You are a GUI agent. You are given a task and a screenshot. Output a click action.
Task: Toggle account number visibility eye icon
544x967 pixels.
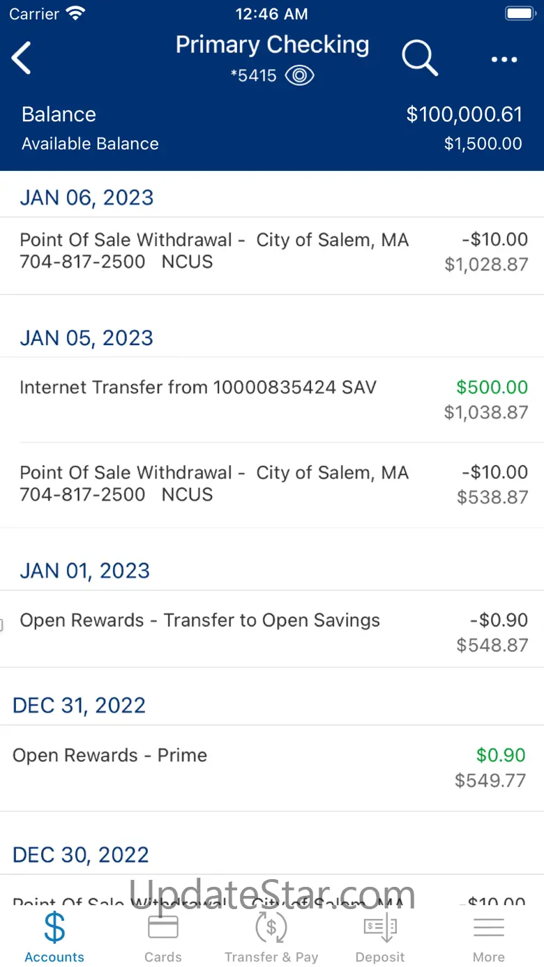300,75
